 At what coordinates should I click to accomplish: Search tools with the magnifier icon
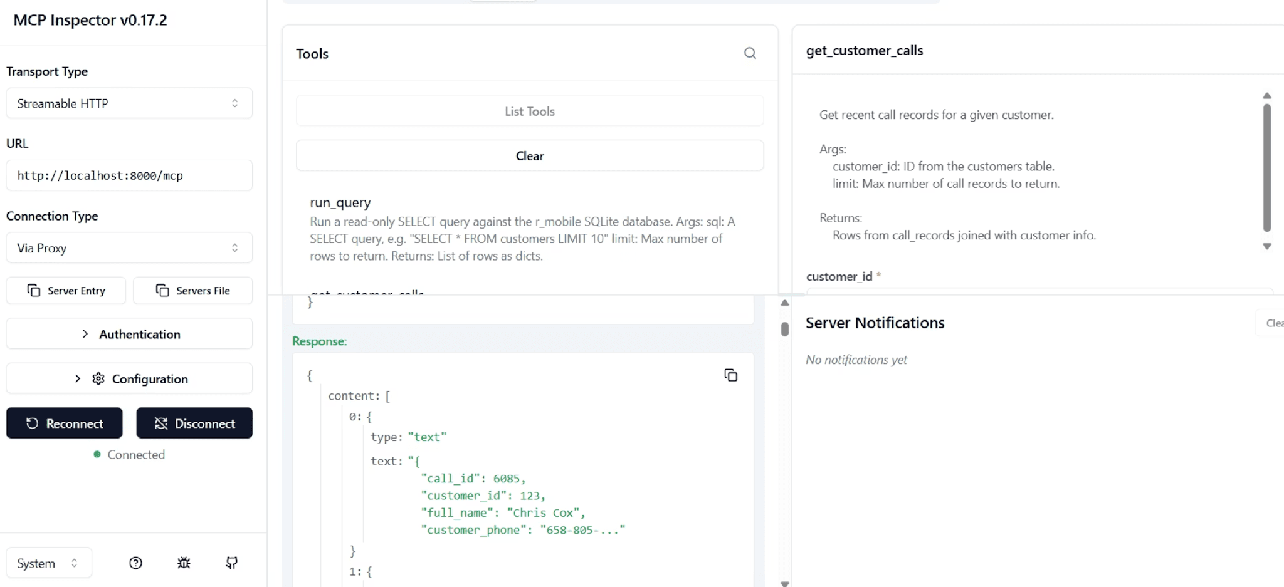(x=750, y=53)
